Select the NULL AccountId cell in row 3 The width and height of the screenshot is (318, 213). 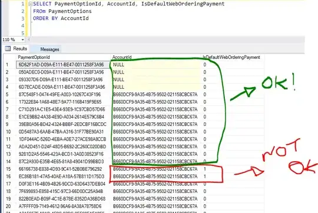coord(155,79)
